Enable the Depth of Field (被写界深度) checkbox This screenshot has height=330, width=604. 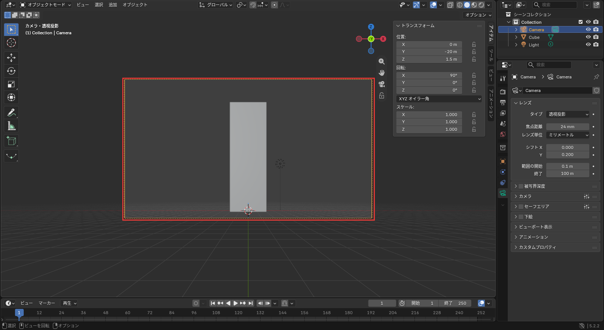521,186
